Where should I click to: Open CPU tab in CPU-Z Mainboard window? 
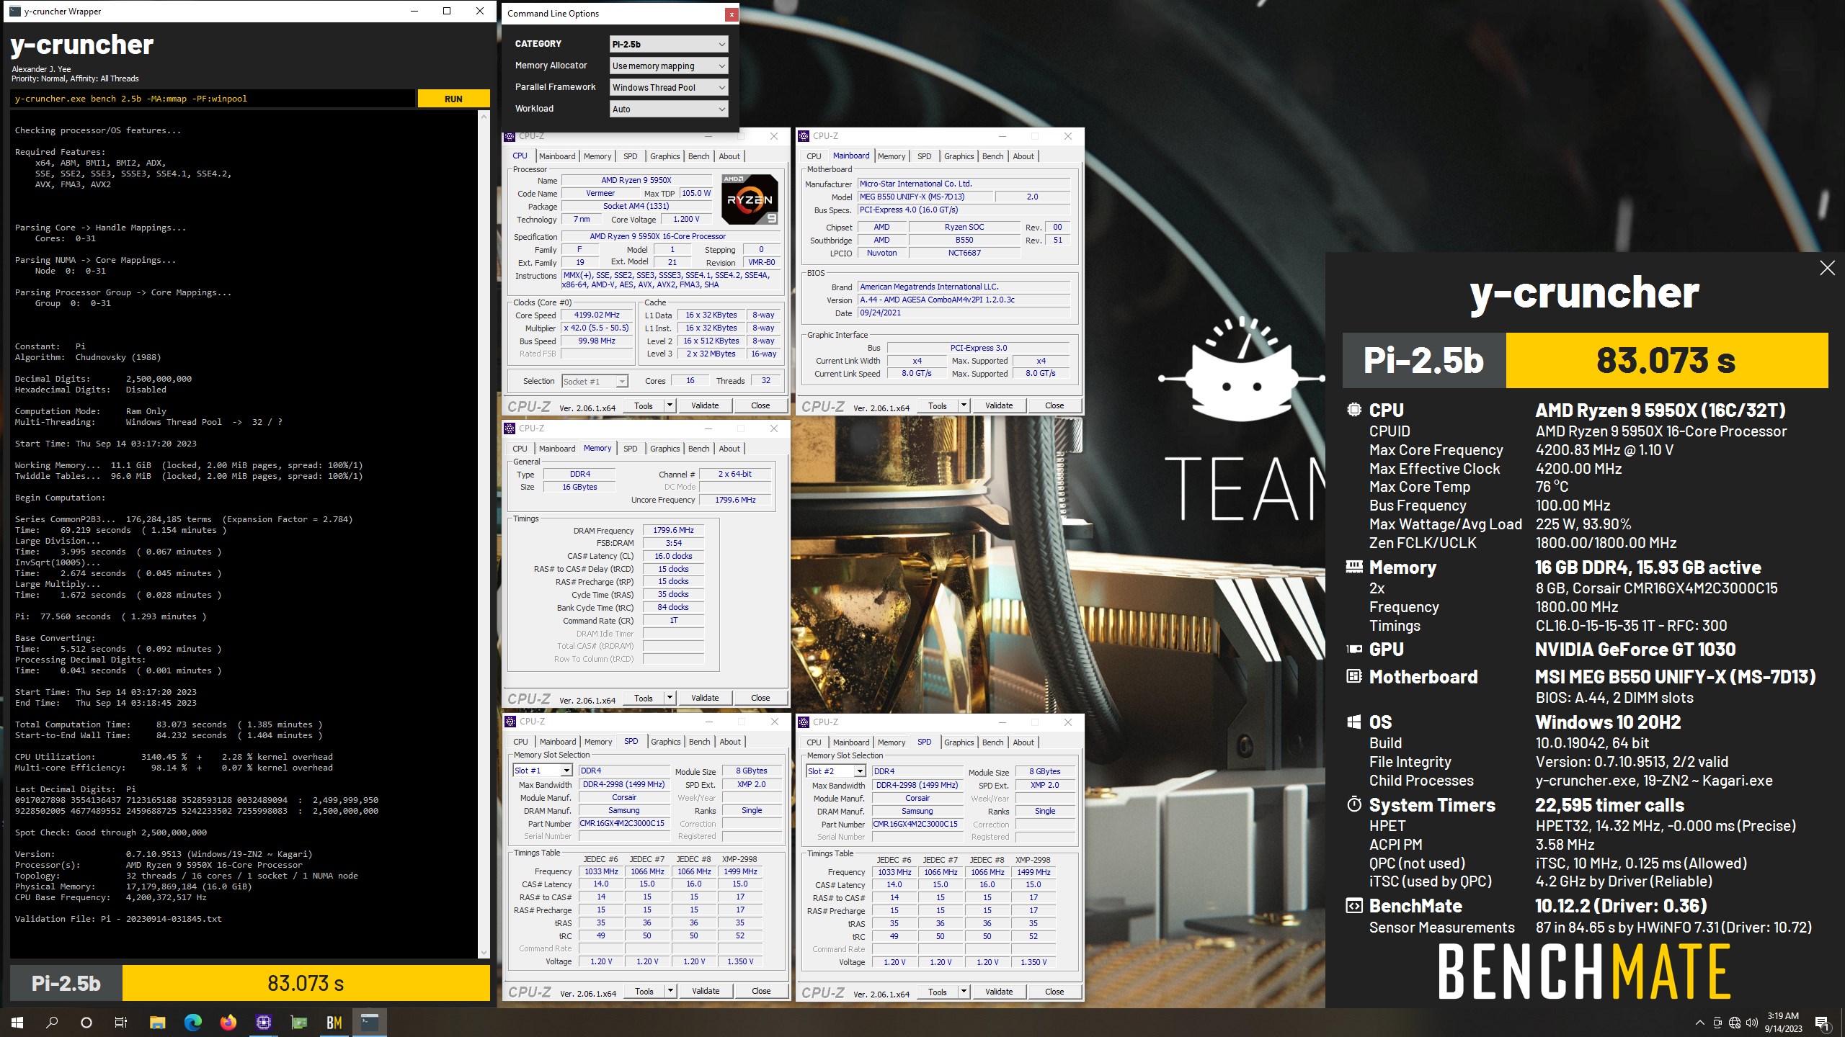tap(814, 156)
